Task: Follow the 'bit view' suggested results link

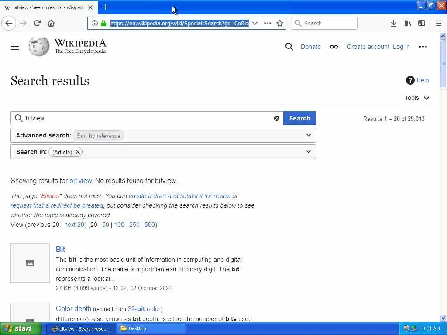Action: (81, 181)
